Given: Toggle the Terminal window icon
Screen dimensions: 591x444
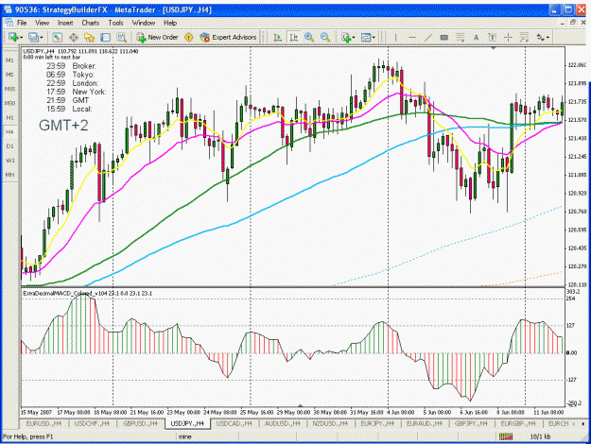Looking at the screenshot, I should coord(105,37).
